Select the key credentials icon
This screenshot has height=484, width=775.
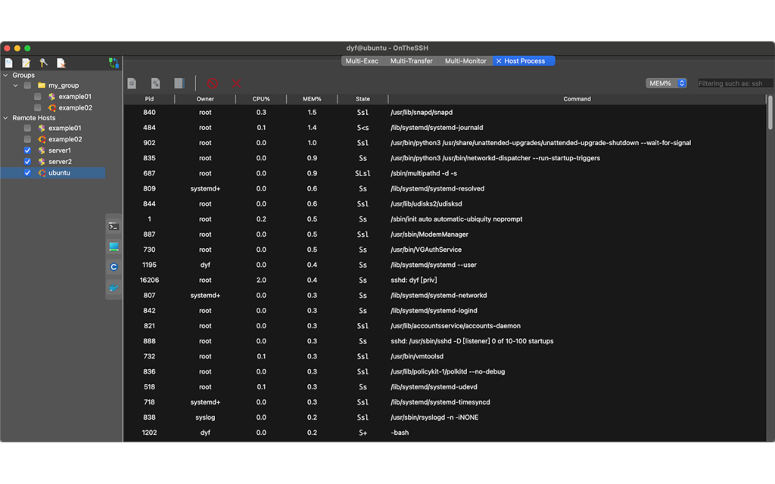pyautogui.click(x=44, y=63)
